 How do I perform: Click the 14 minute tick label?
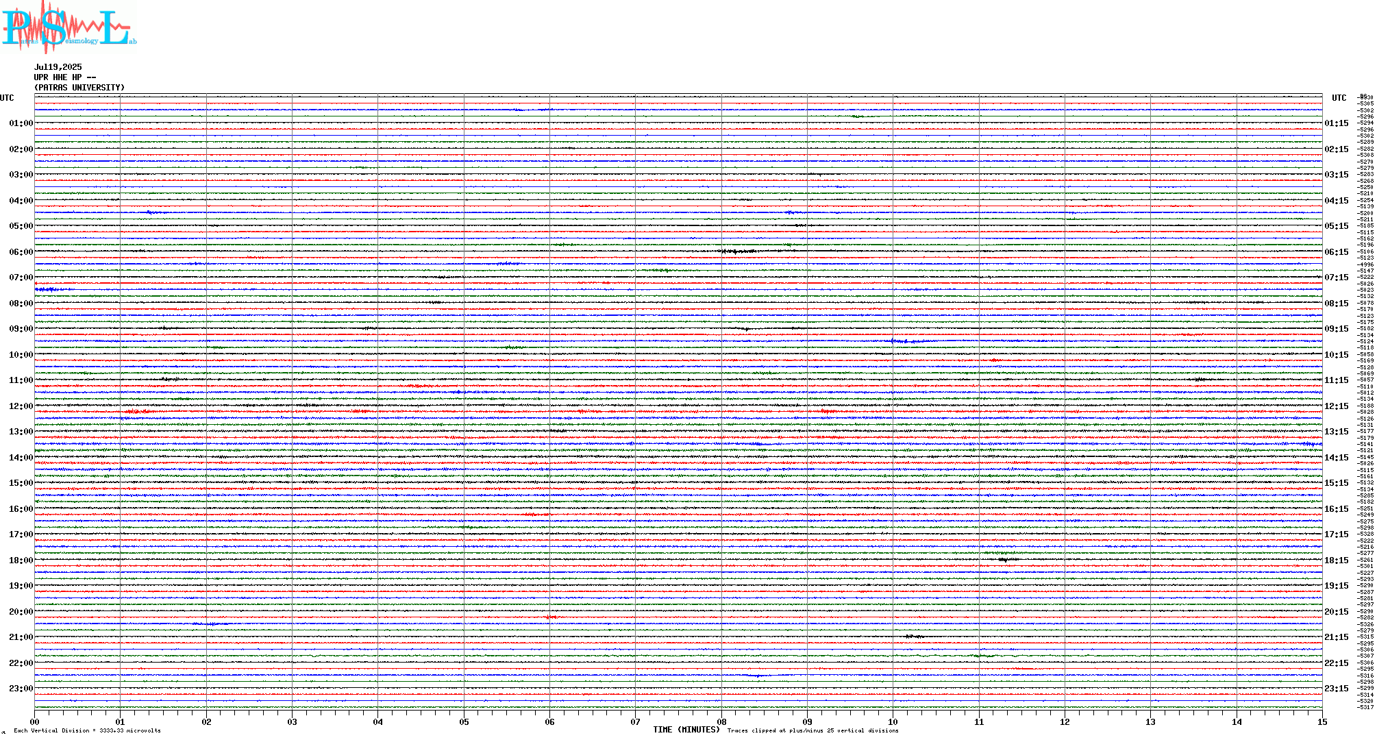click(x=1237, y=721)
